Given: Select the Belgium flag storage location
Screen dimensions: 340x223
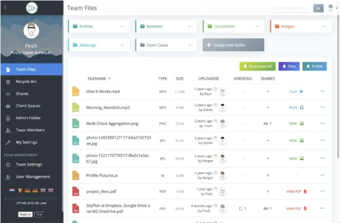Looking at the screenshot, I should click(x=20, y=191).
